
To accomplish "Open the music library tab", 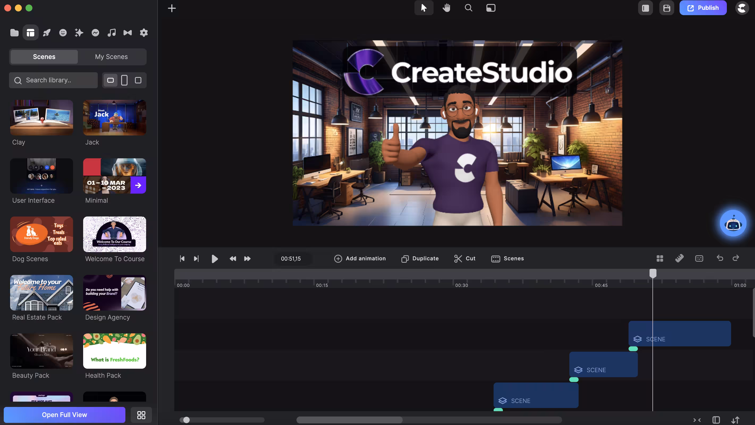I will [111, 32].
